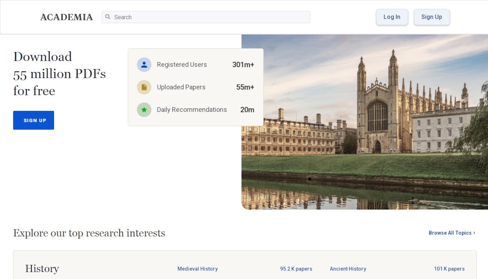488x279 pixels.
Task: Click the "55m+" uploaded papers value
Action: click(x=245, y=87)
